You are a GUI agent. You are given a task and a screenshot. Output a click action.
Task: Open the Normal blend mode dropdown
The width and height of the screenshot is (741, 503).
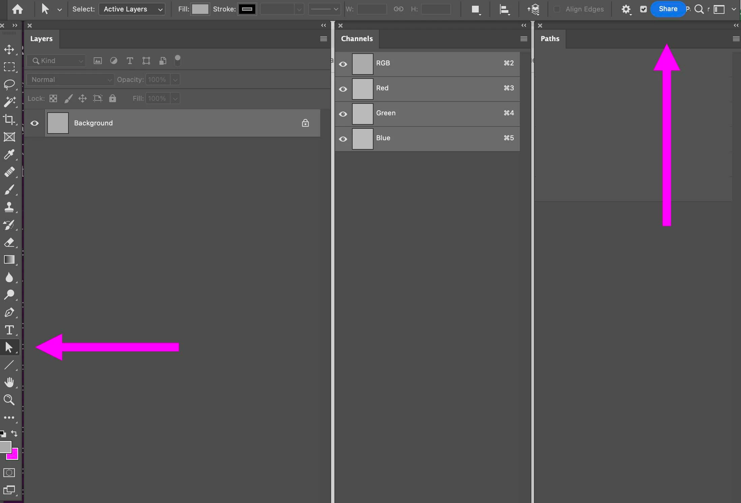pos(70,80)
